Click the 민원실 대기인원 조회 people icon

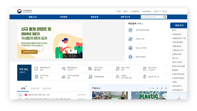click(118, 77)
